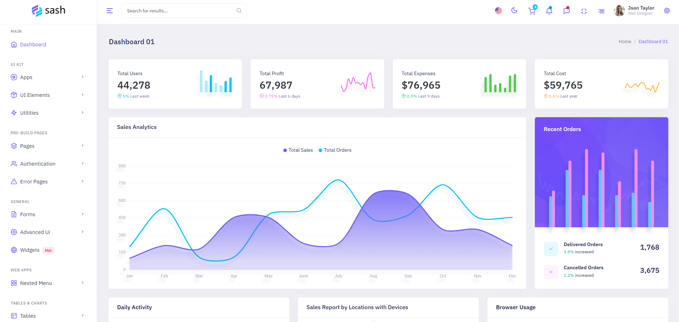The width and height of the screenshot is (679, 322).
Task: Expand the Nested Menu chevron
Action: pos(82,283)
